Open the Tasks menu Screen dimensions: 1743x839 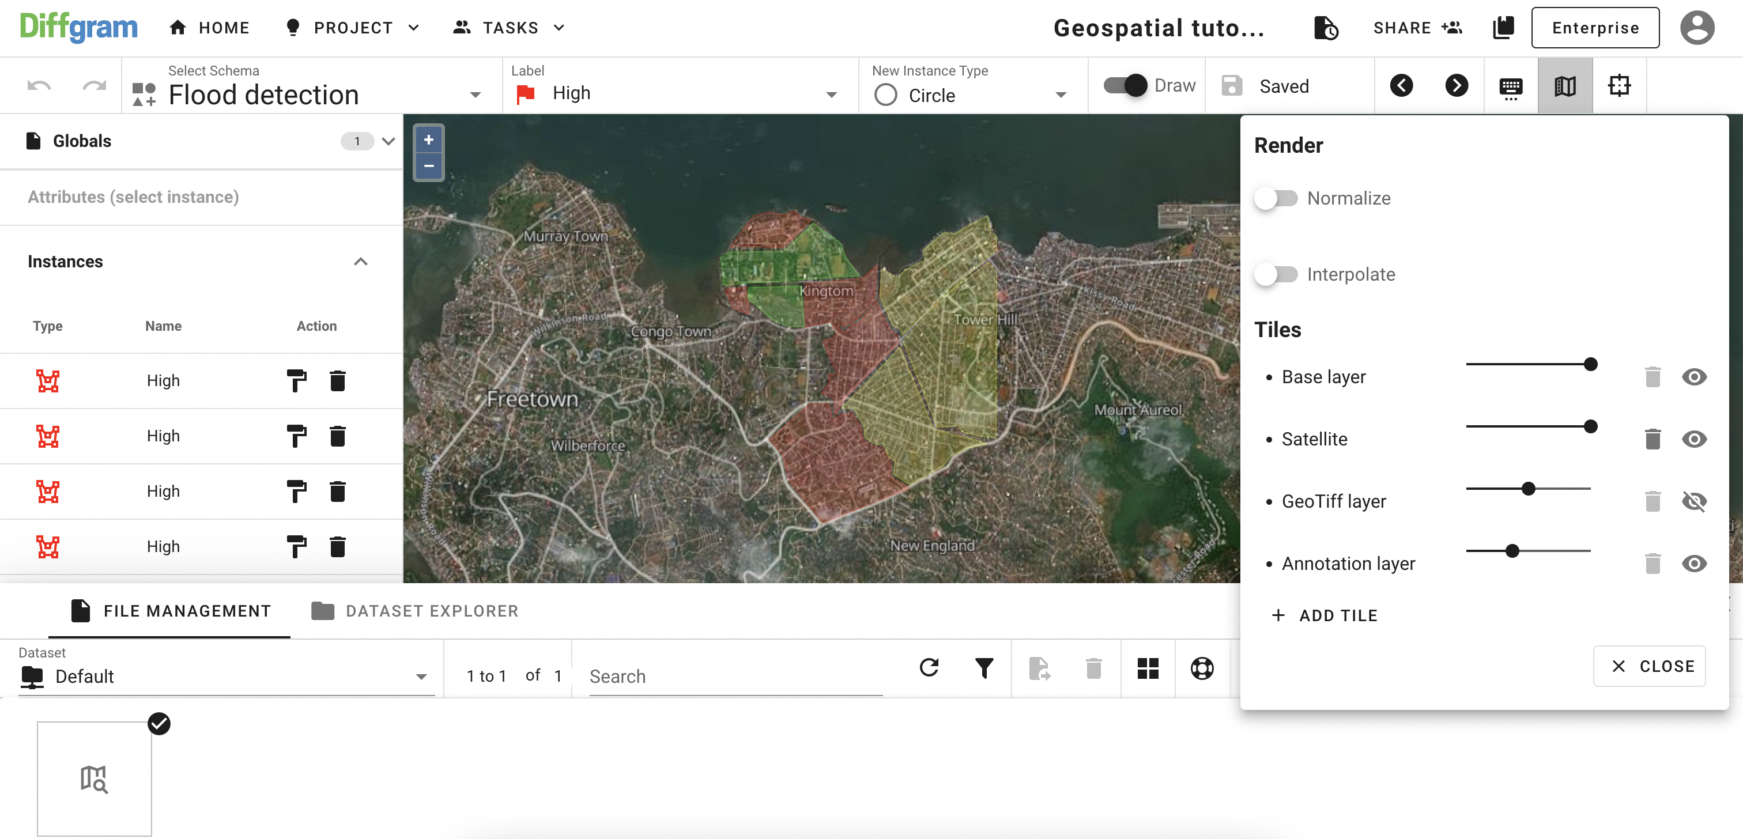[510, 28]
